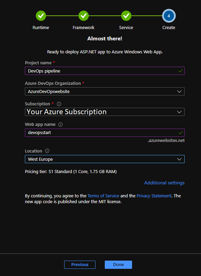Open the Azure DevOps Organization dropdown

pos(105,91)
